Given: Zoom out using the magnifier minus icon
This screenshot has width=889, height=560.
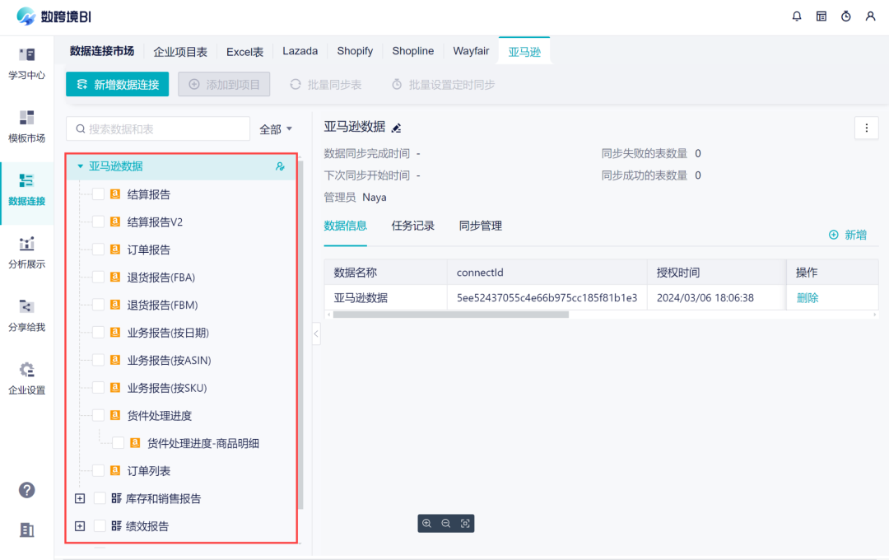Looking at the screenshot, I should pyautogui.click(x=445, y=523).
